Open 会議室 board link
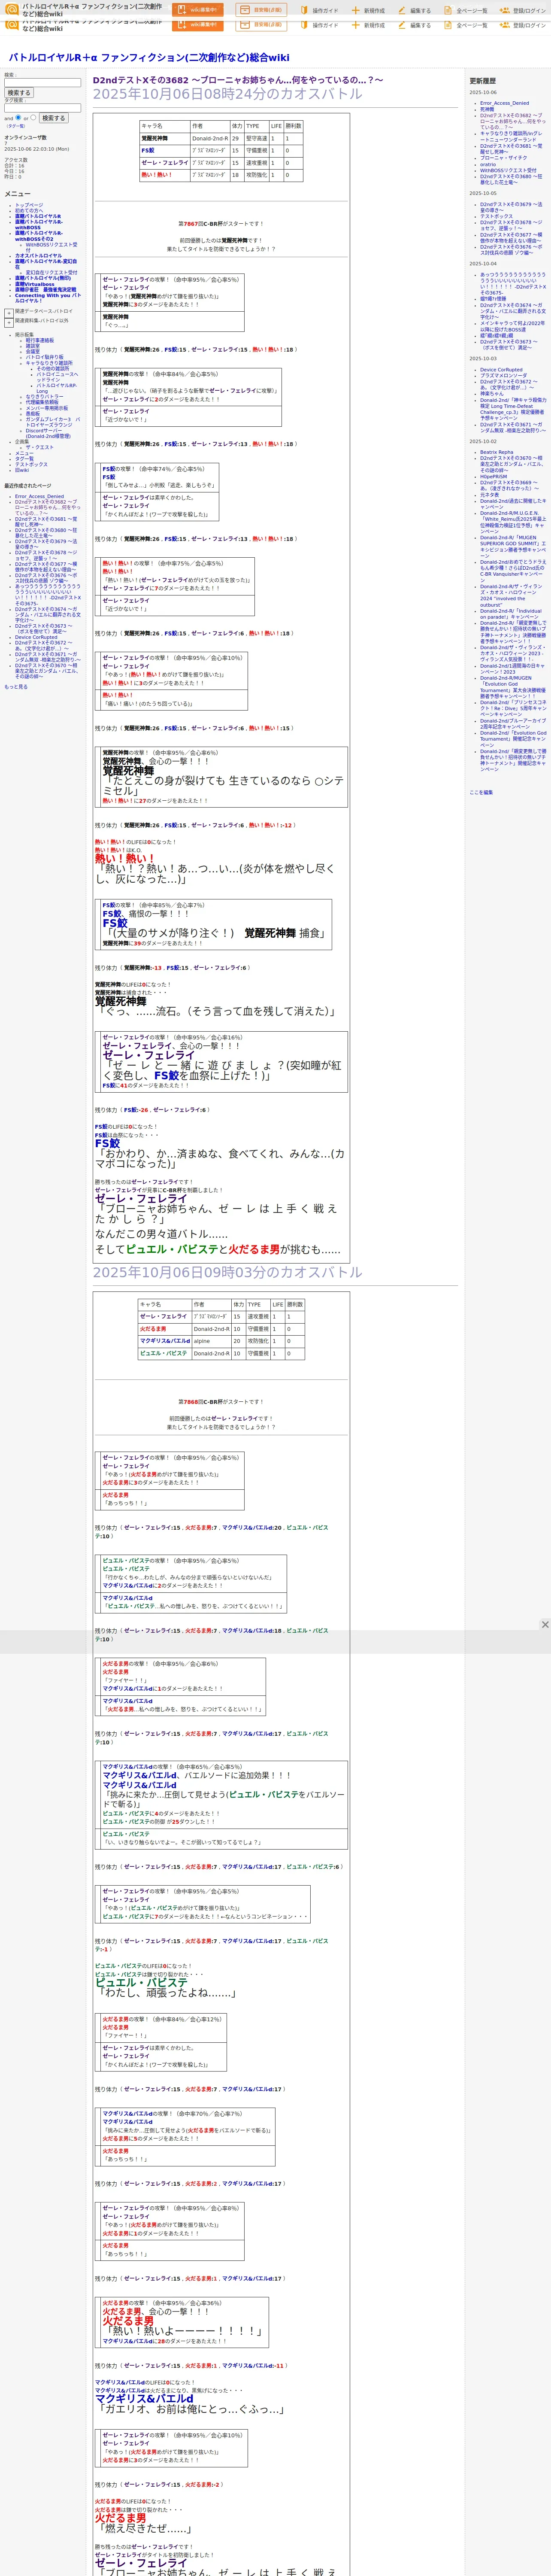The image size is (551, 2576). click(x=33, y=352)
